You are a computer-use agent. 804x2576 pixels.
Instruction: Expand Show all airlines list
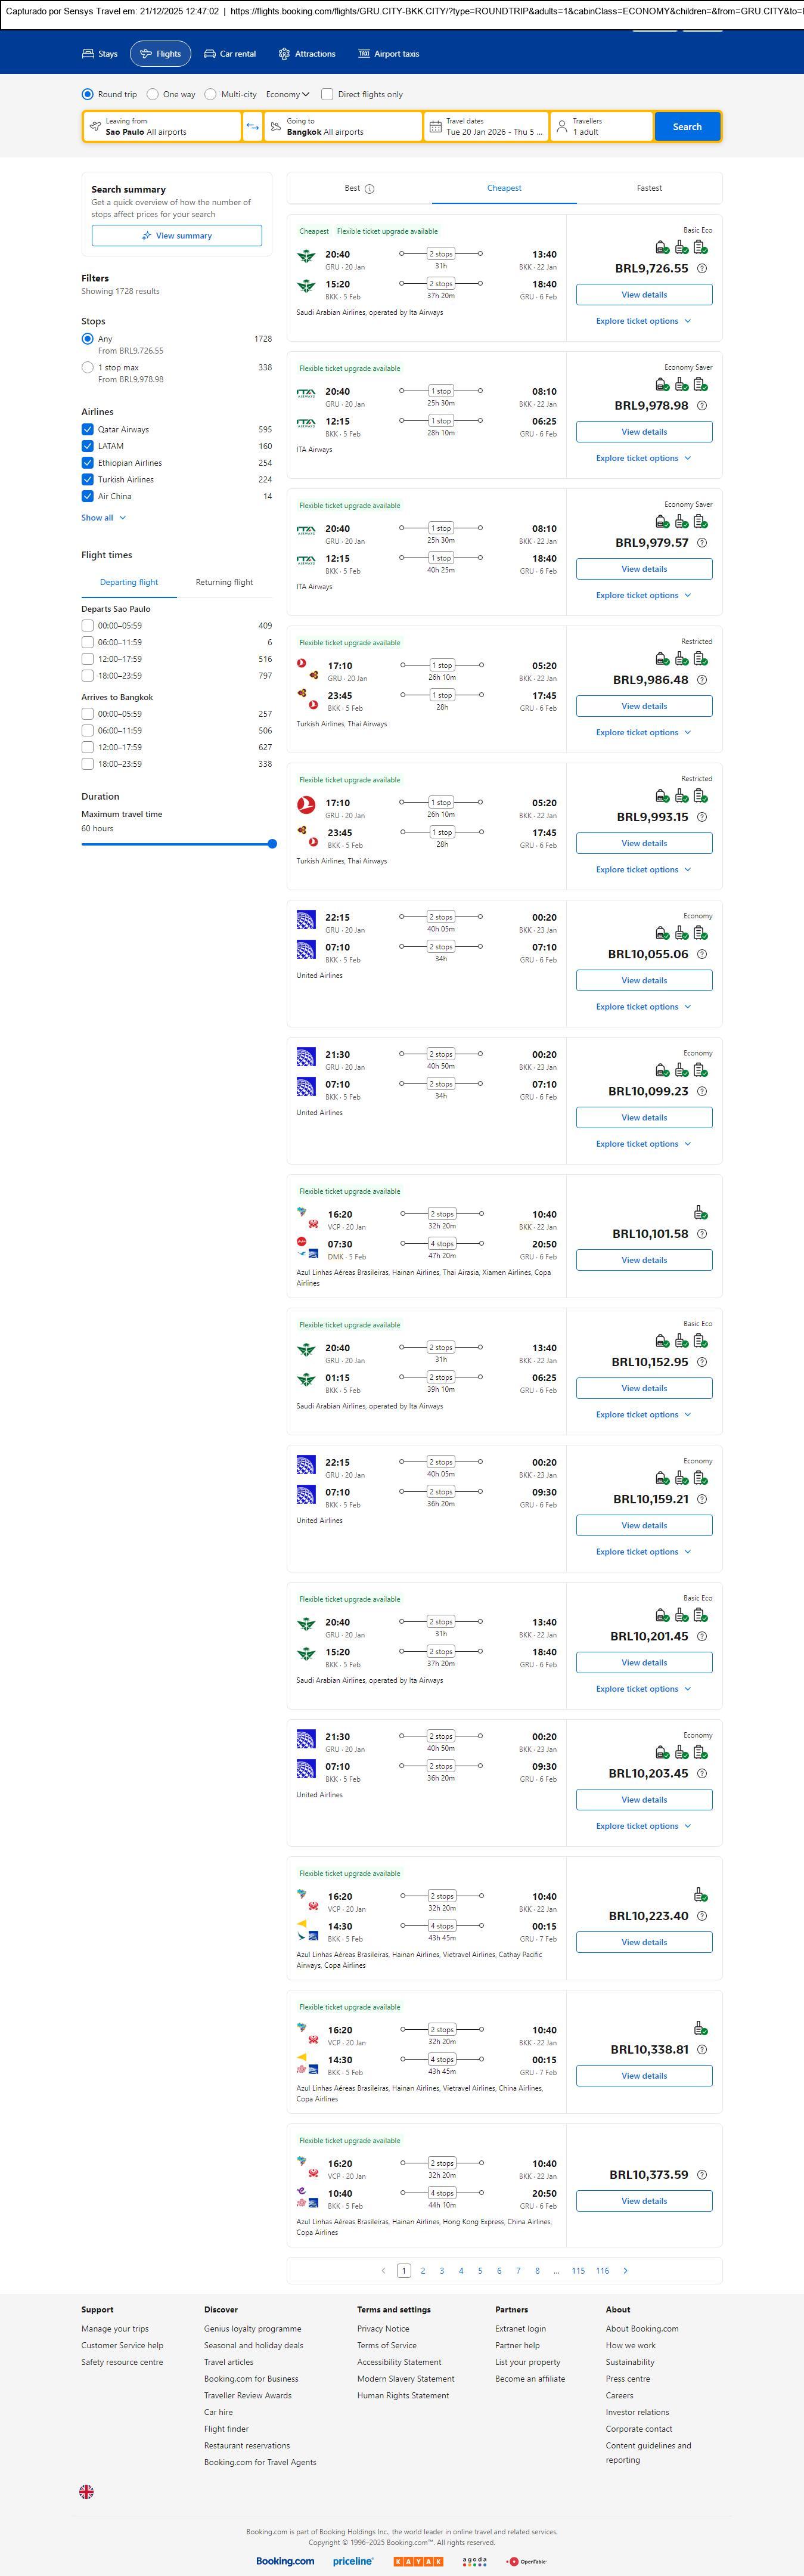coord(104,518)
